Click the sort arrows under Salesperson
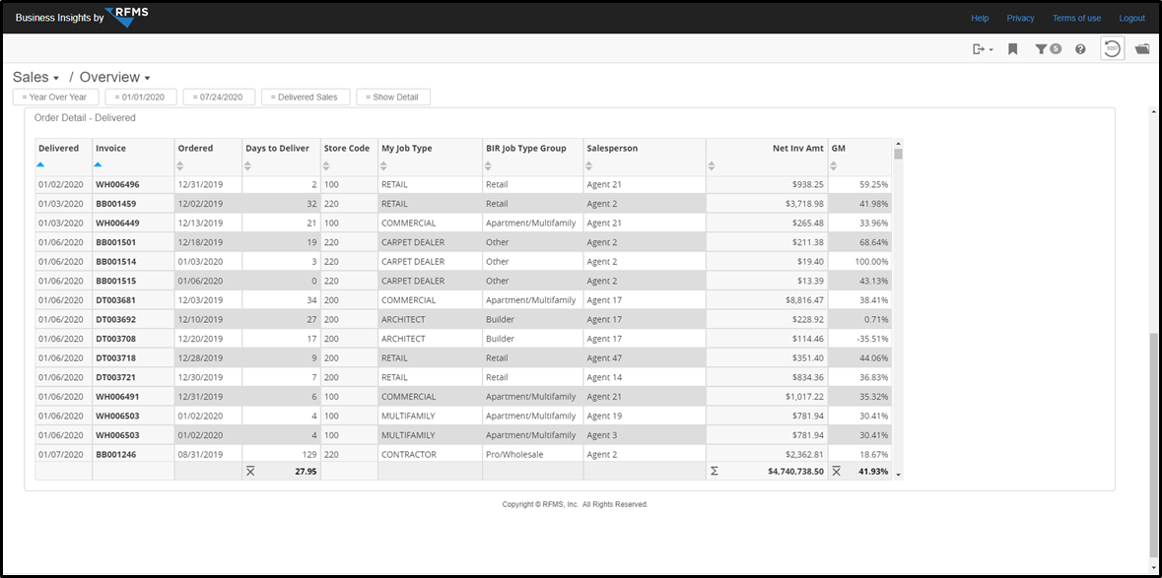 coord(590,166)
